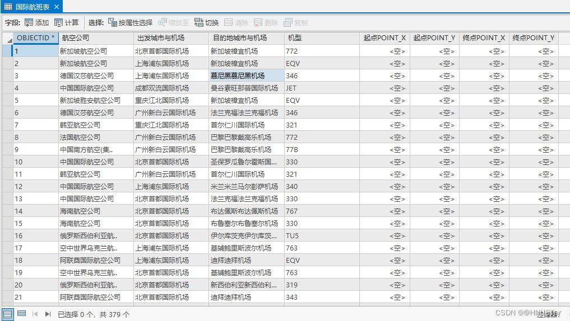570x321 pixels.
Task: Click the Zoom To (缩放至) icon
Action: (x=162, y=23)
